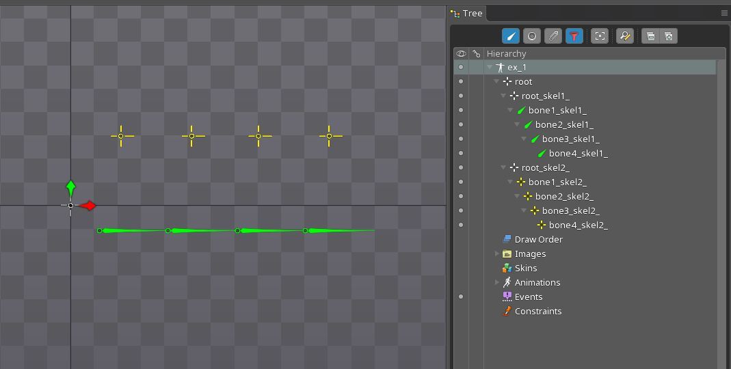Toggle the red funnel filter icon
731x369 pixels.
click(574, 36)
